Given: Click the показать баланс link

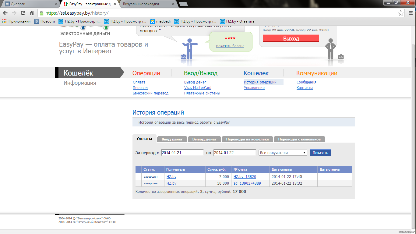Looking at the screenshot, I should coord(230,46).
